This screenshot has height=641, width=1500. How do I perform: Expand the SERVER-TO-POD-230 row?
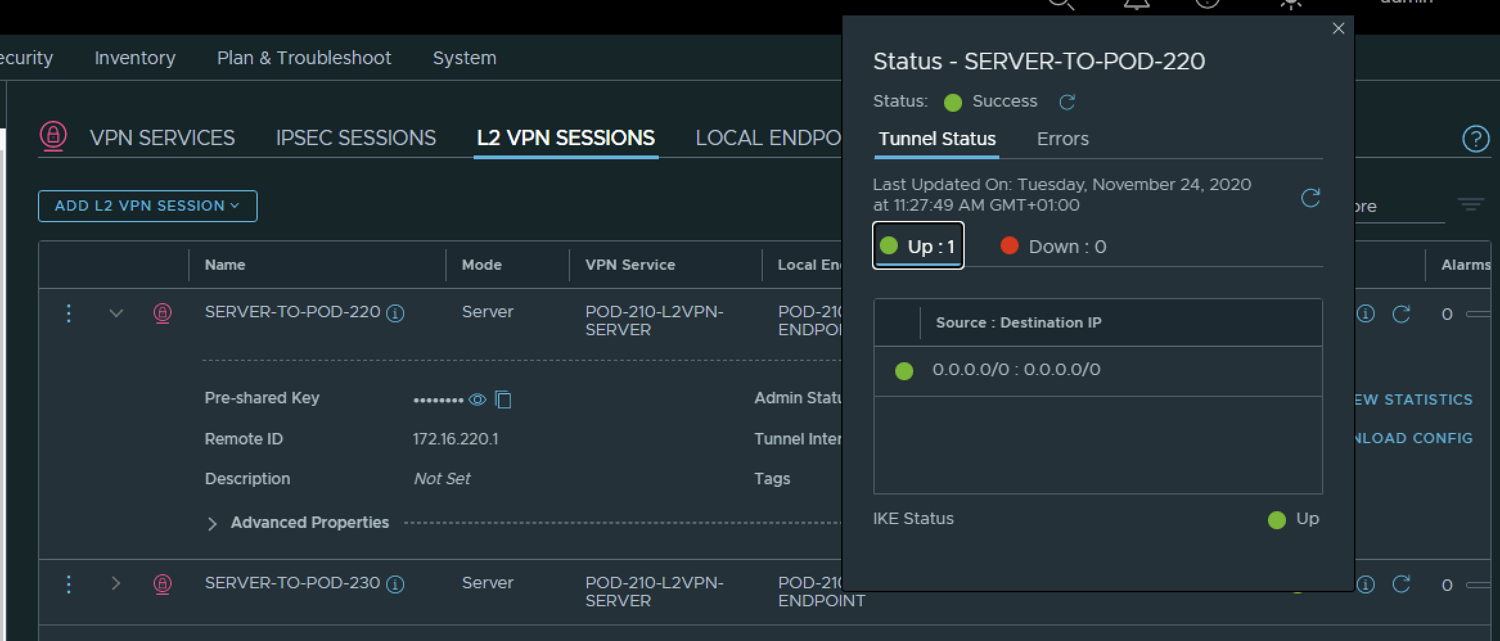(116, 584)
